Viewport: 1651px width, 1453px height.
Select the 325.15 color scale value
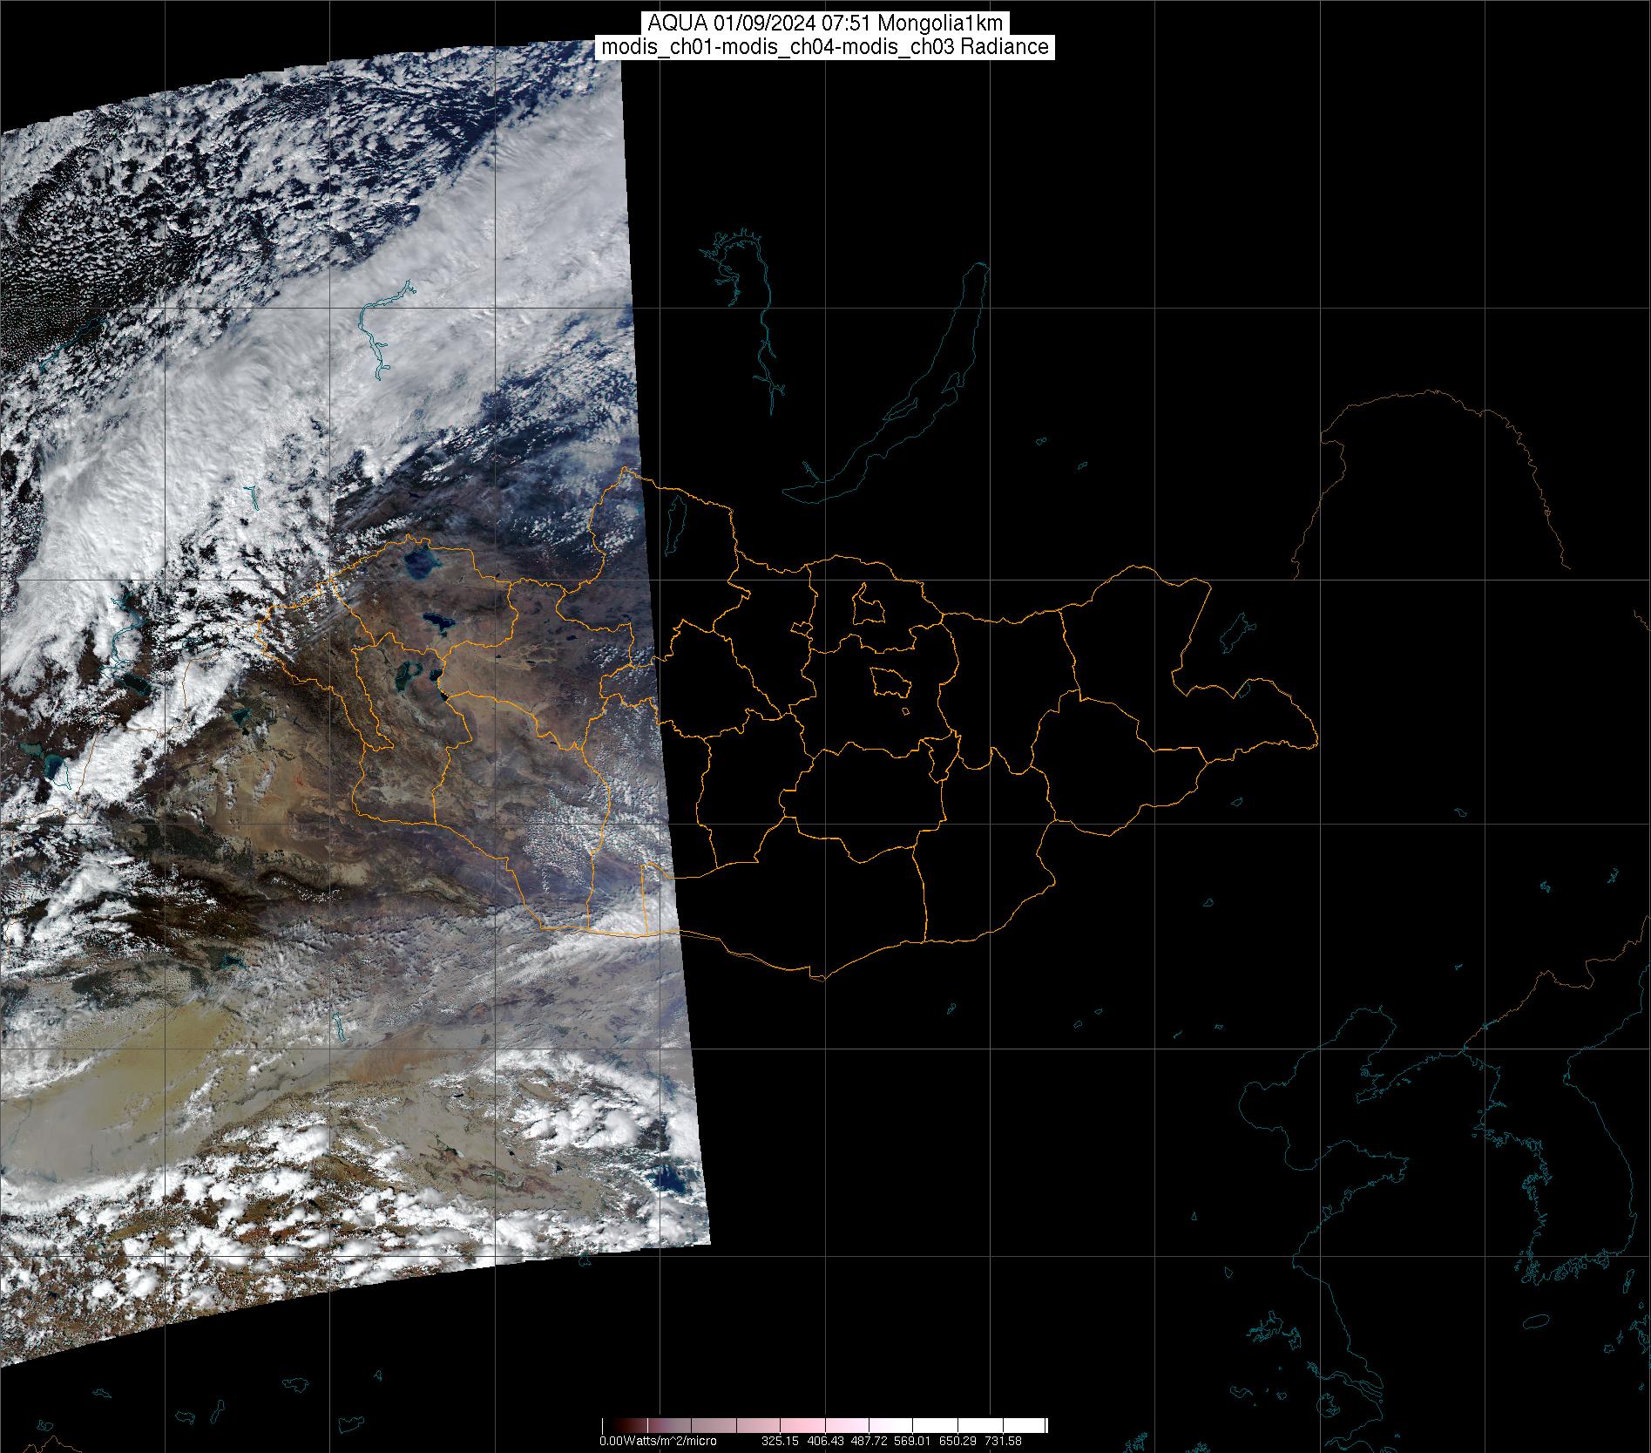780,1441
